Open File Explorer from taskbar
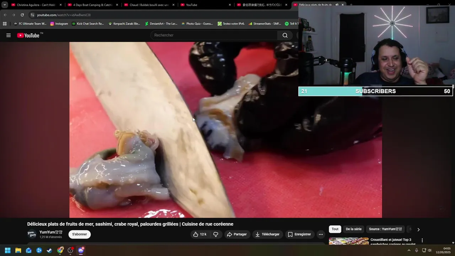This screenshot has height=256, width=455. click(x=18, y=250)
